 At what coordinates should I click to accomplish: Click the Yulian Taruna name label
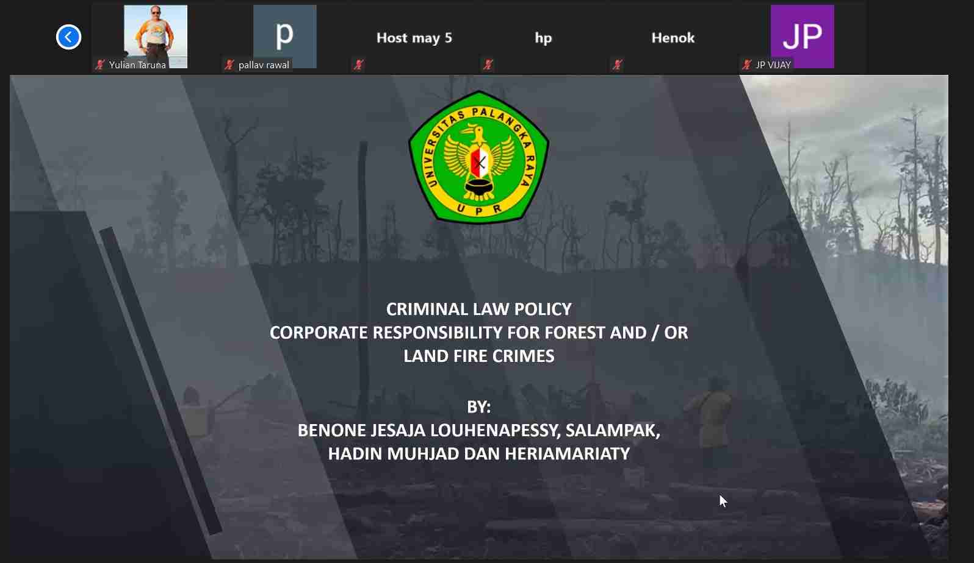click(137, 65)
